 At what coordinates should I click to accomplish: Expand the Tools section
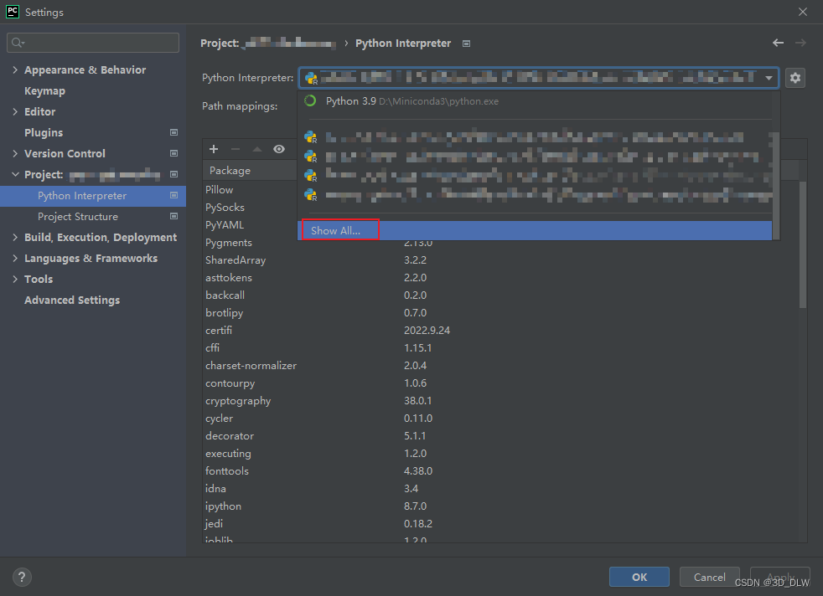[x=15, y=279]
